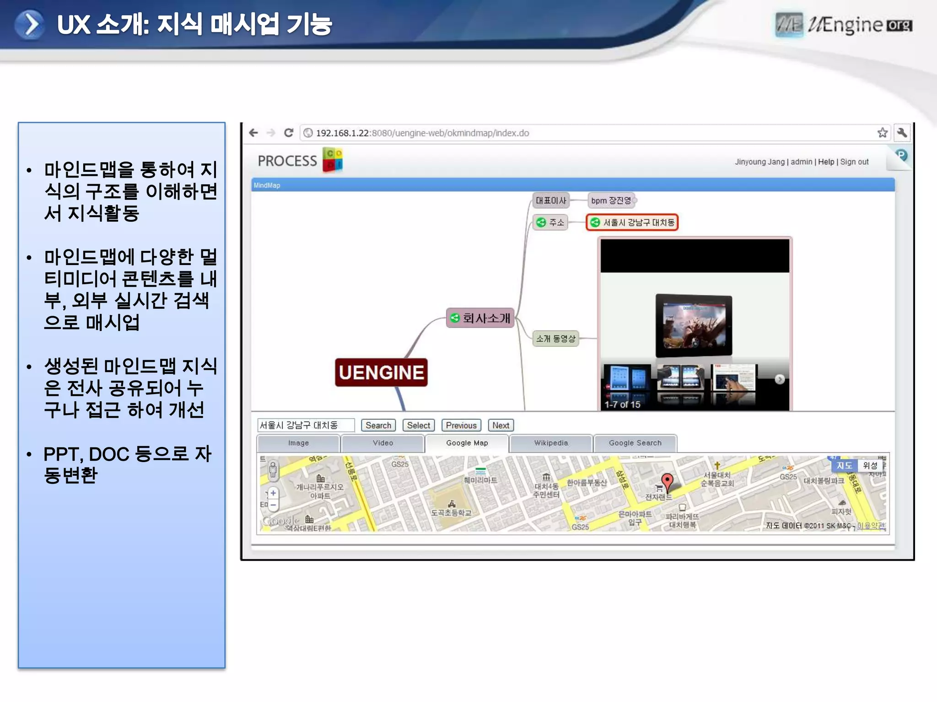The width and height of the screenshot is (937, 702).
Task: Switch to the Video tab
Action: pos(382,443)
